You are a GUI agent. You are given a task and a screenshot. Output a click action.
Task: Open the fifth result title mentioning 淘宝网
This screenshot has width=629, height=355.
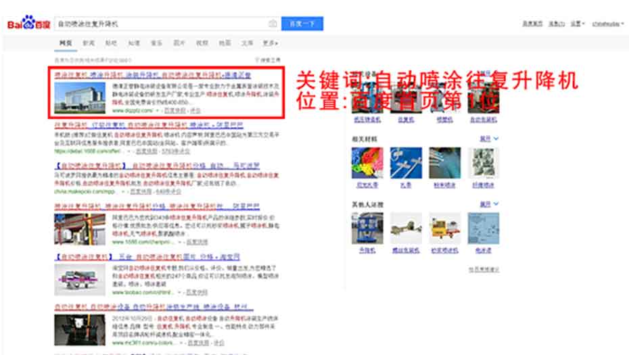pyautogui.click(x=147, y=257)
